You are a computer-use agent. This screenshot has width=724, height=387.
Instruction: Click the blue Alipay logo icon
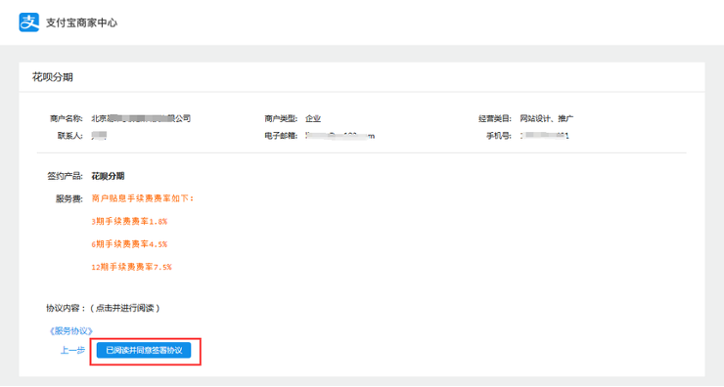[28, 22]
